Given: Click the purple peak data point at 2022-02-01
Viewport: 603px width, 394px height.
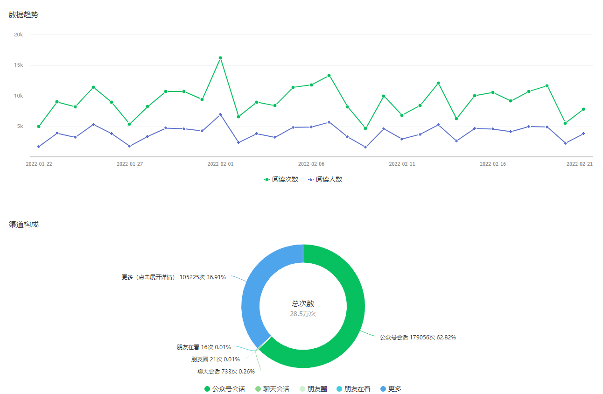Looking at the screenshot, I should coord(220,114).
